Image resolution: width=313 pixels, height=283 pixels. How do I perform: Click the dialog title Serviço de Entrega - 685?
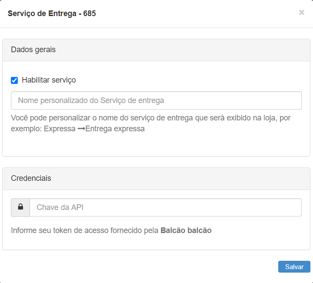click(x=52, y=13)
